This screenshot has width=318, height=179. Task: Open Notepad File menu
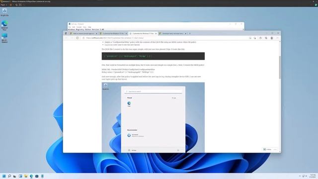click(70, 27)
